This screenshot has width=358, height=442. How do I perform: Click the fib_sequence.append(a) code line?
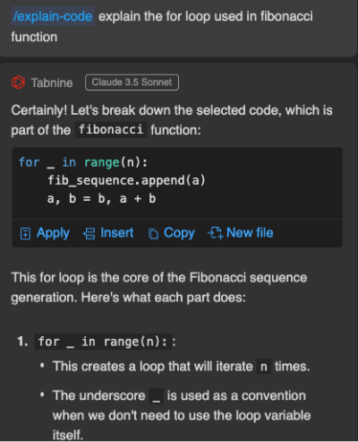[126, 180]
